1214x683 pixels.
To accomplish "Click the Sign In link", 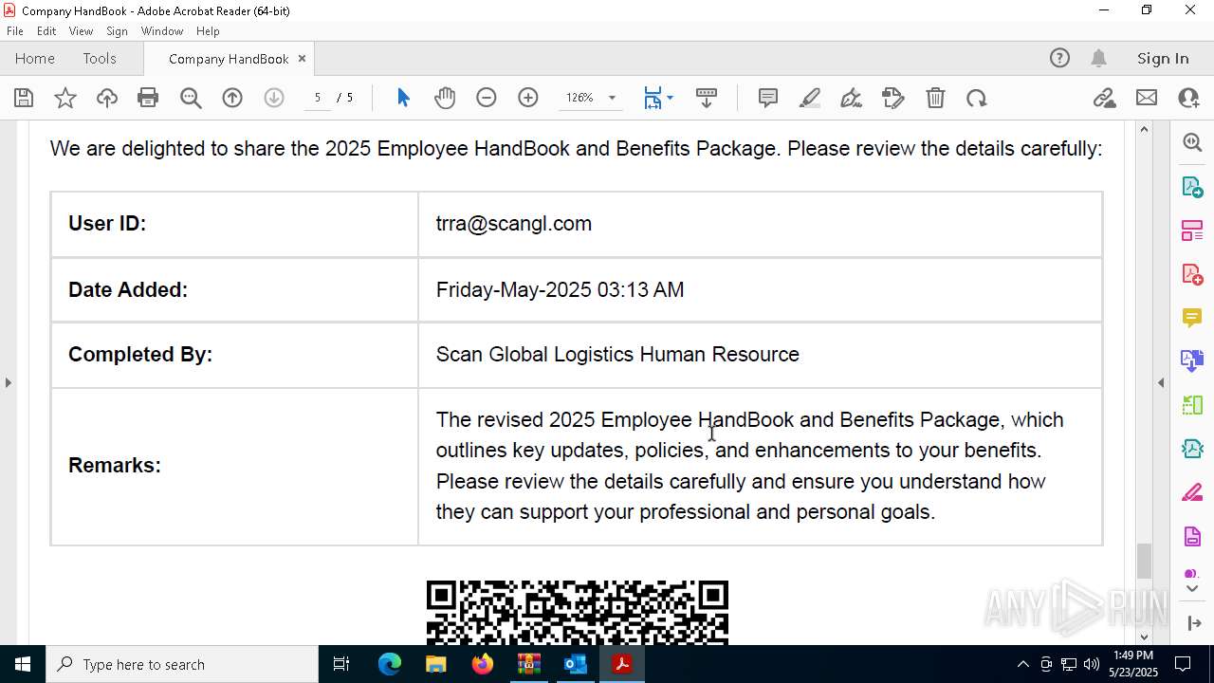I will (x=1163, y=59).
